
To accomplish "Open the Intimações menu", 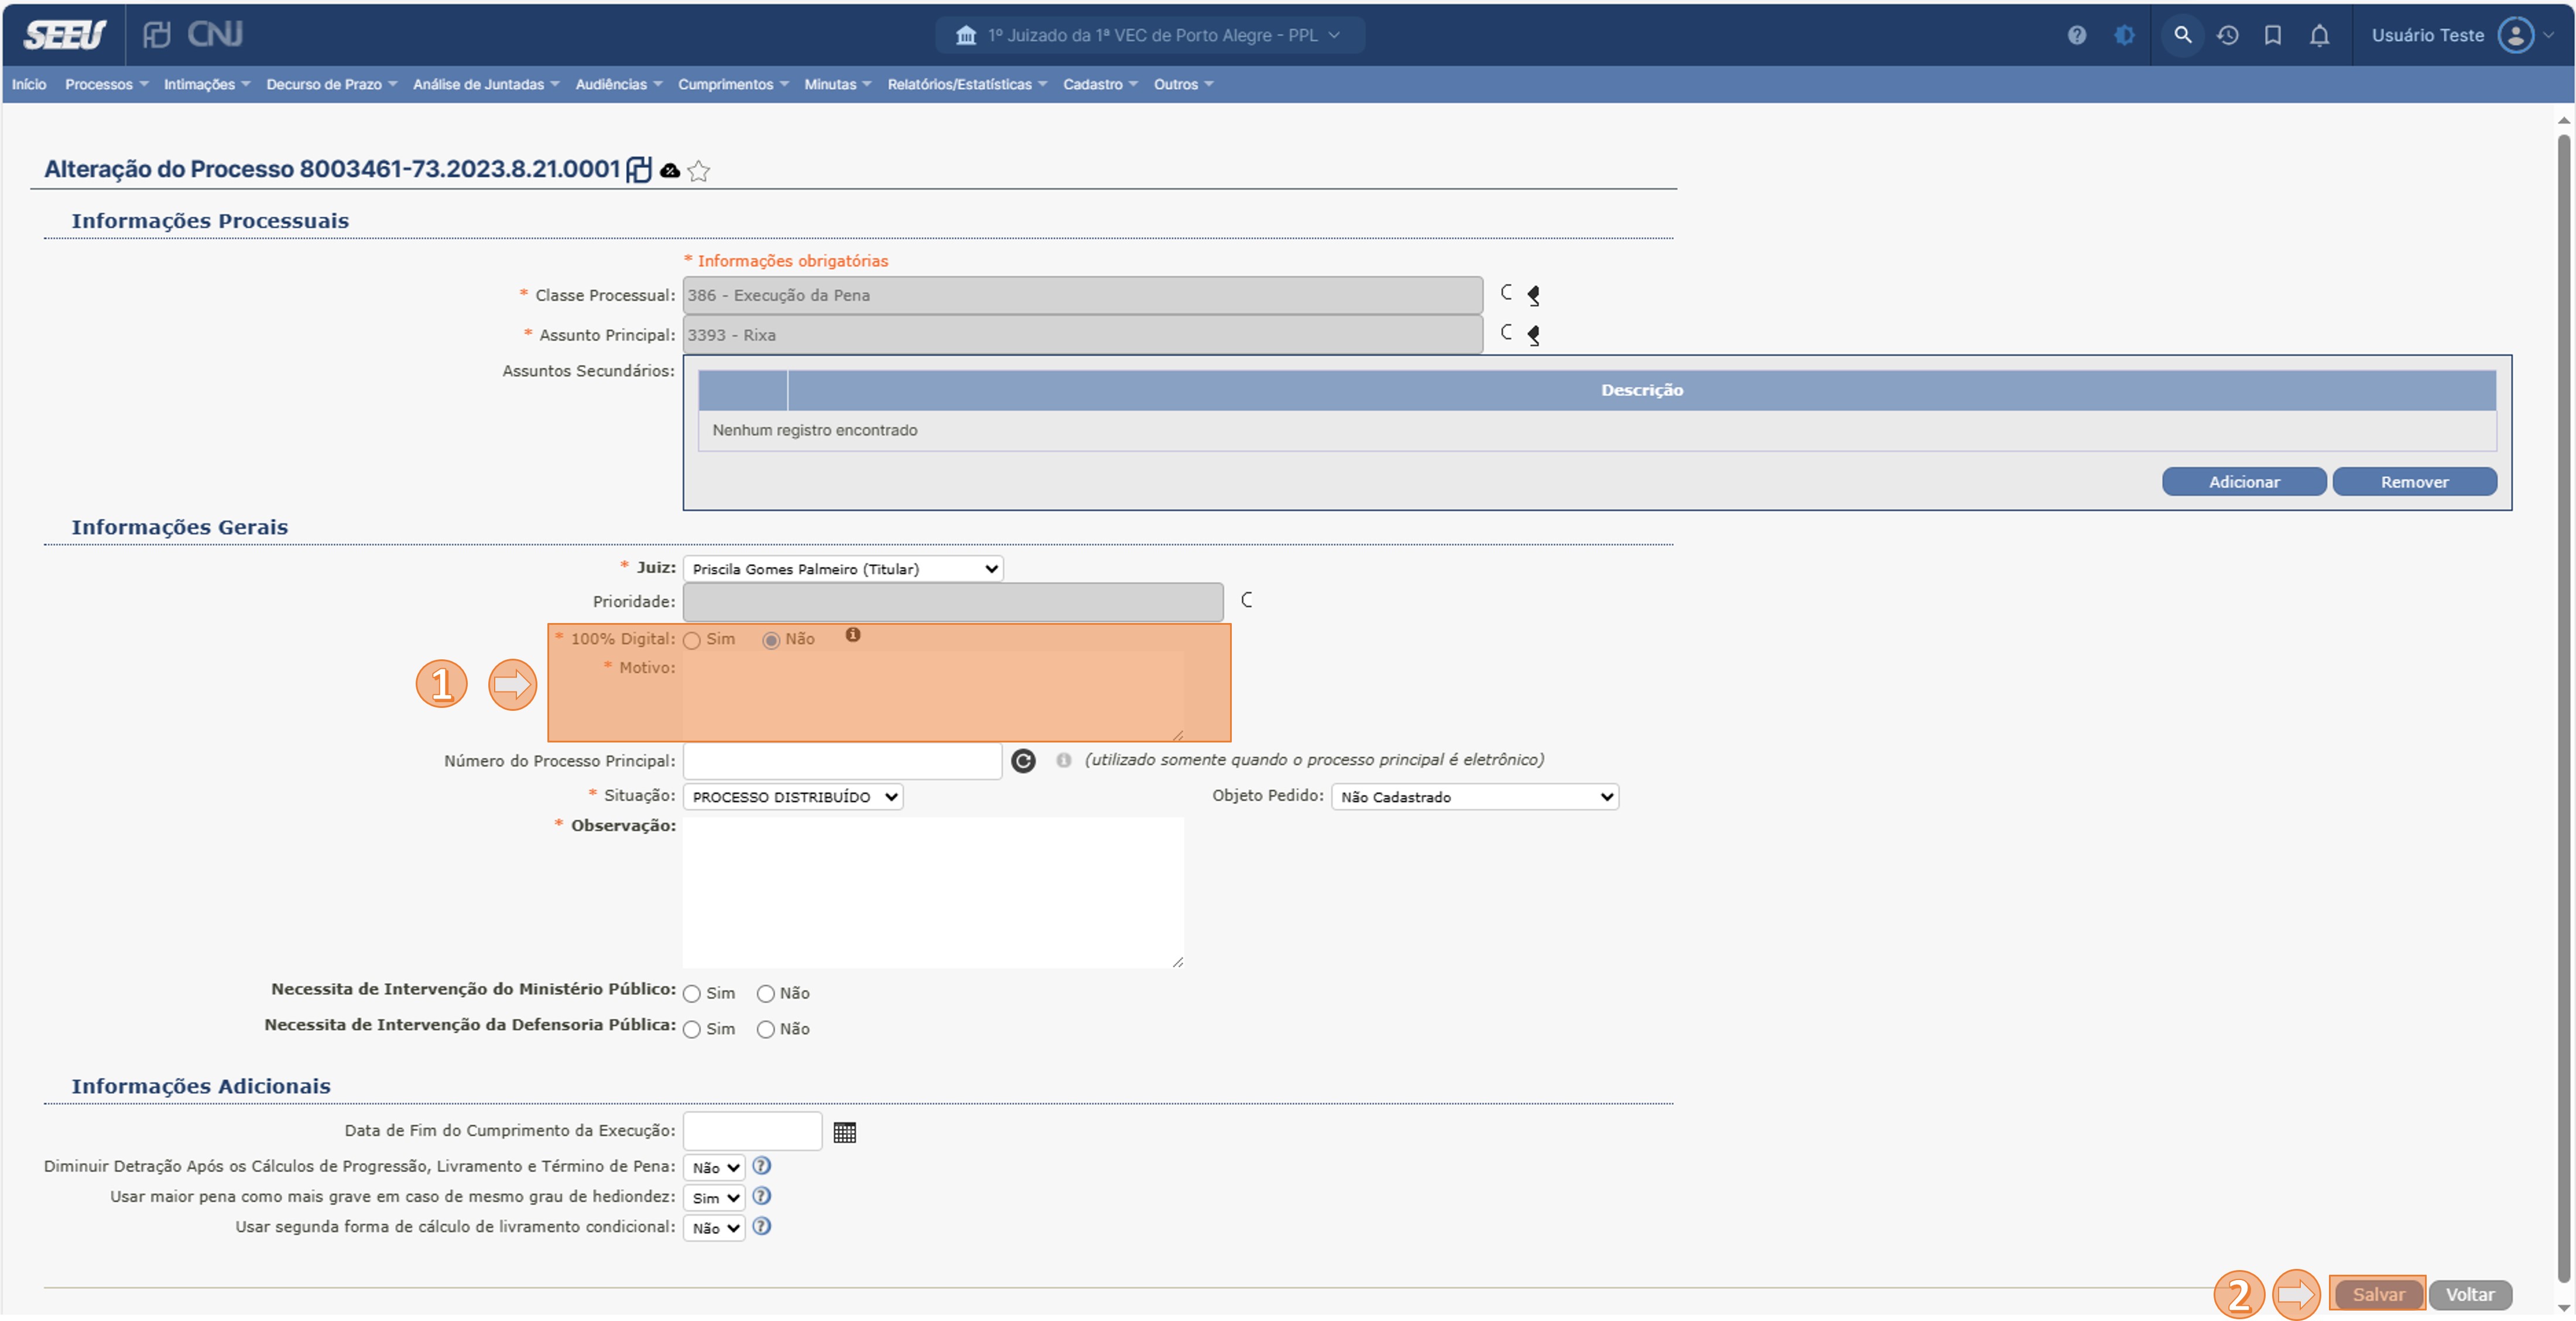I will 207,85.
